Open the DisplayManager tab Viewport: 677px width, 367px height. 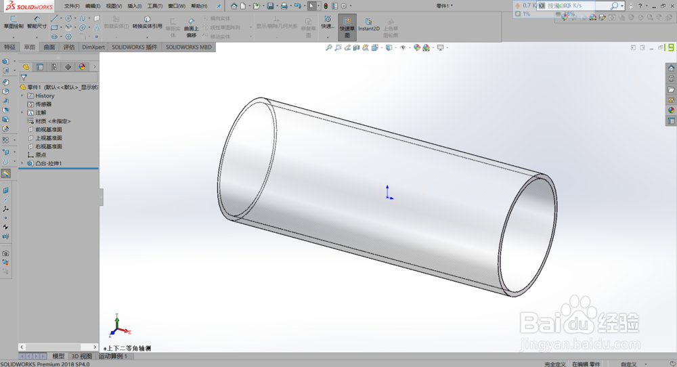(82, 67)
